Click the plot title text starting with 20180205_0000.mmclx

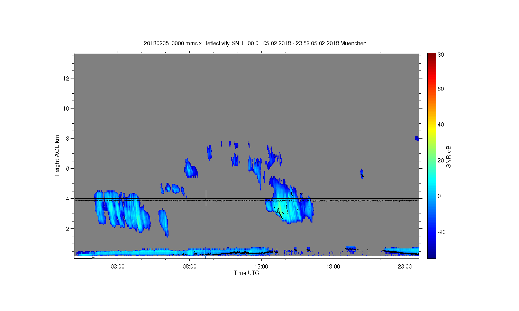pyautogui.click(x=255, y=43)
